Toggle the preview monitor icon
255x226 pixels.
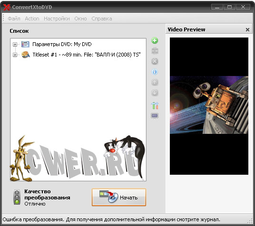[155, 116]
